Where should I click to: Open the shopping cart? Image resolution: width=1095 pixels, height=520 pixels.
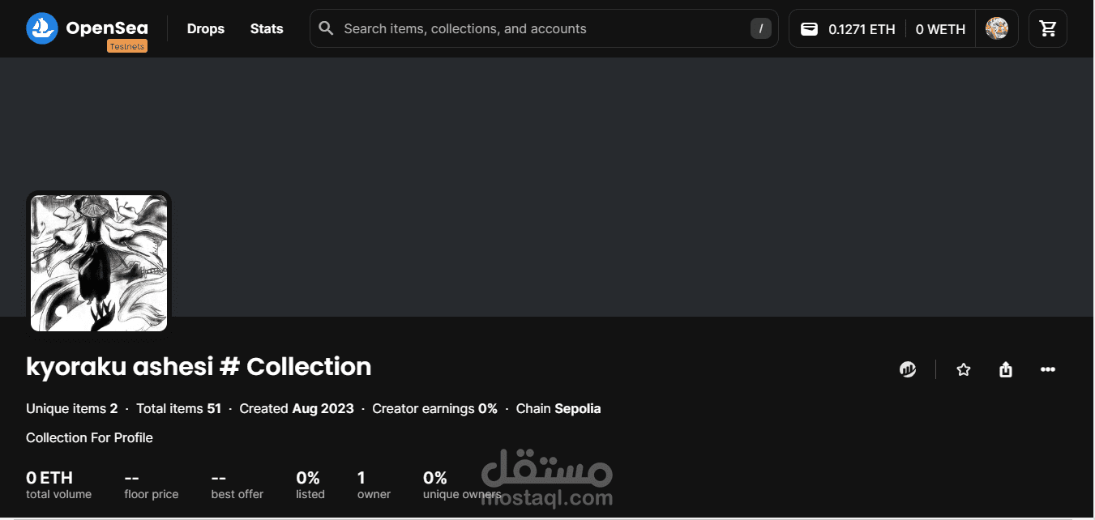coord(1048,29)
